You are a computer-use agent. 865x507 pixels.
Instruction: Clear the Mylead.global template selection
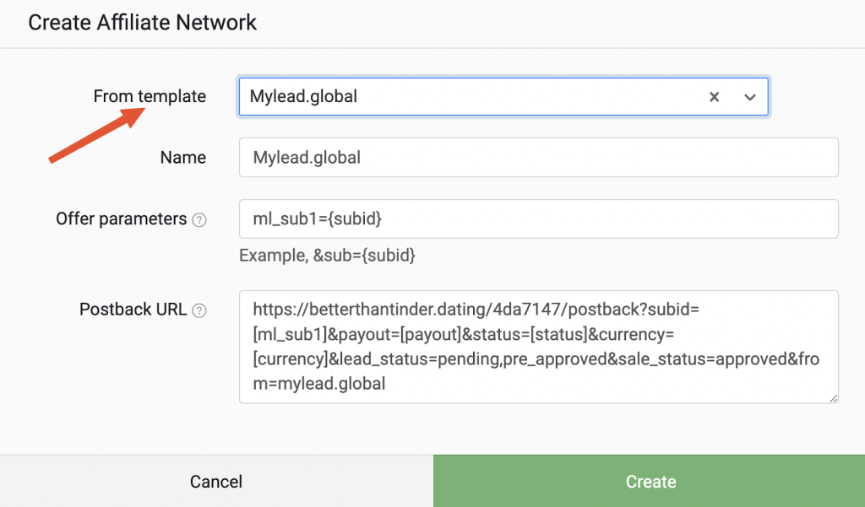click(x=714, y=97)
